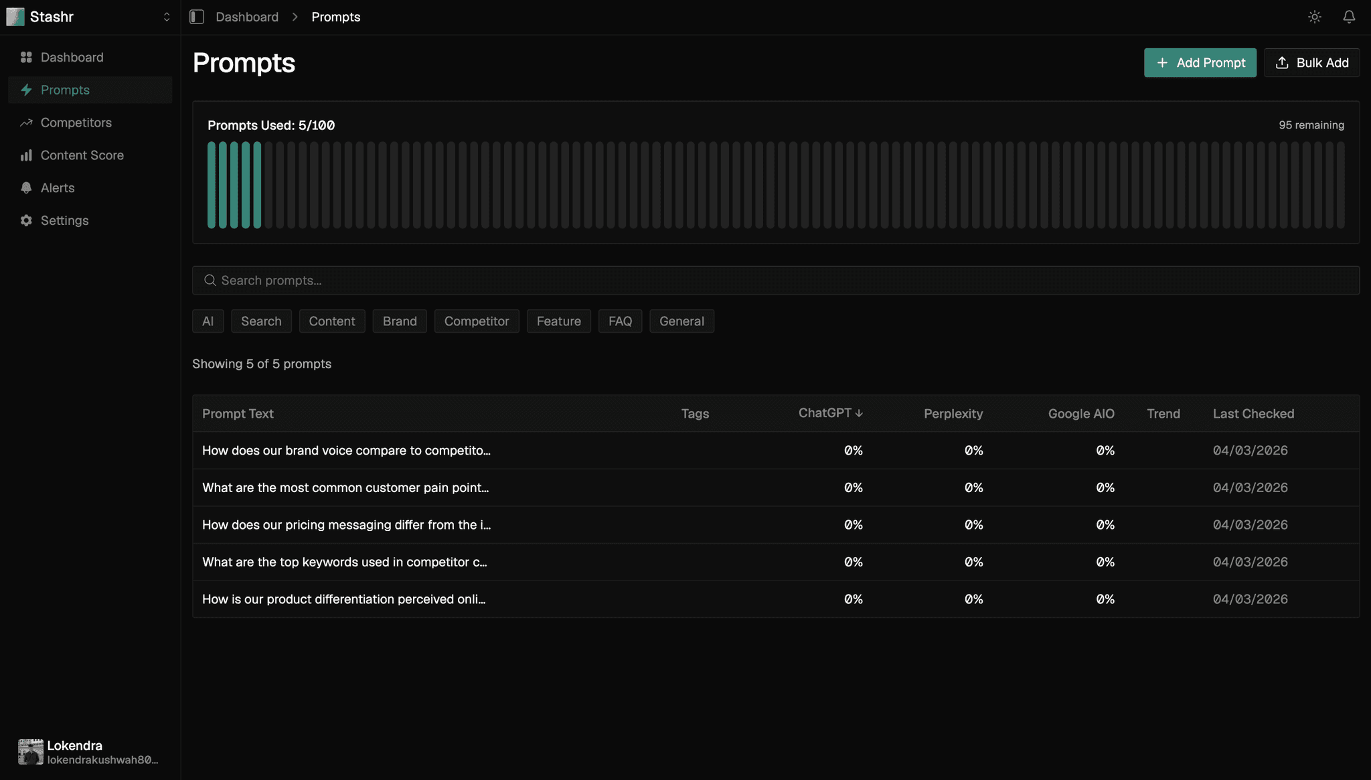1371x780 pixels.
Task: Navigate to Dashboard in the breadcrumb
Action: click(x=246, y=16)
